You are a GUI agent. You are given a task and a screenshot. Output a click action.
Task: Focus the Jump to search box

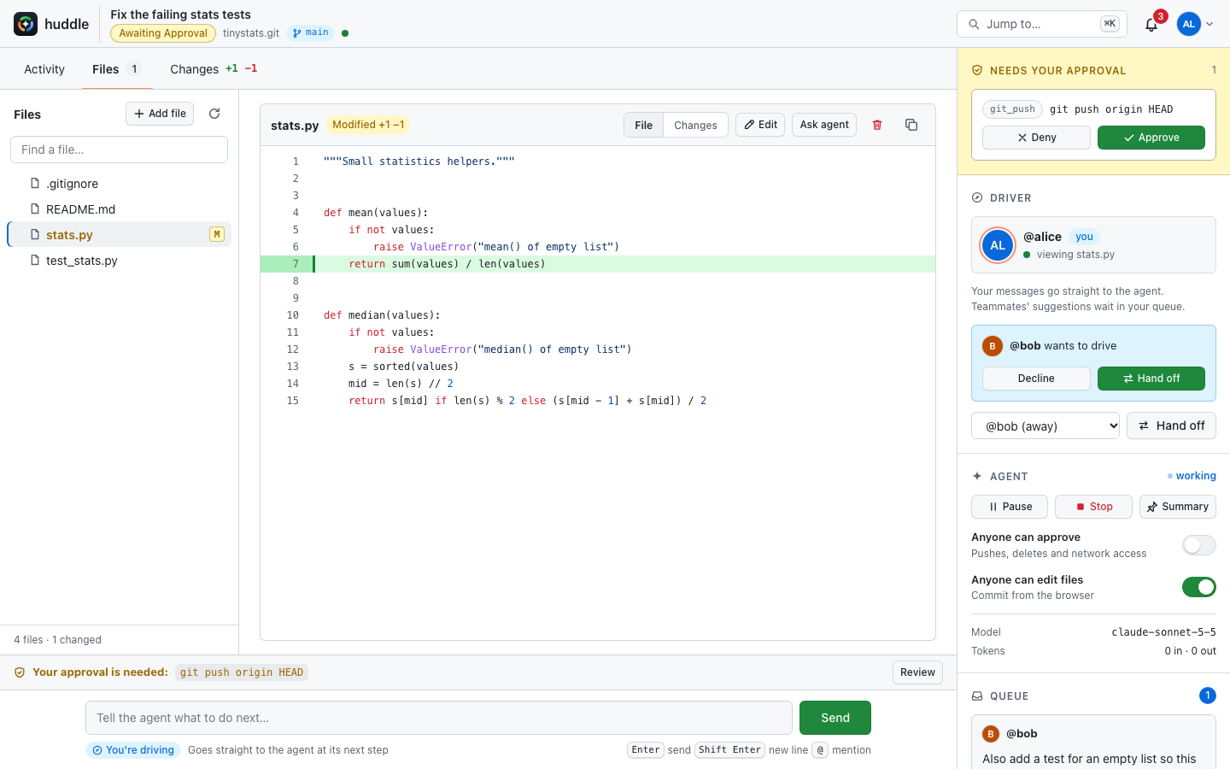(1042, 24)
